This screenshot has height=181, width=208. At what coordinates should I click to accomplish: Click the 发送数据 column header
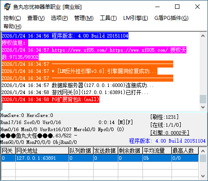coord(106,151)
